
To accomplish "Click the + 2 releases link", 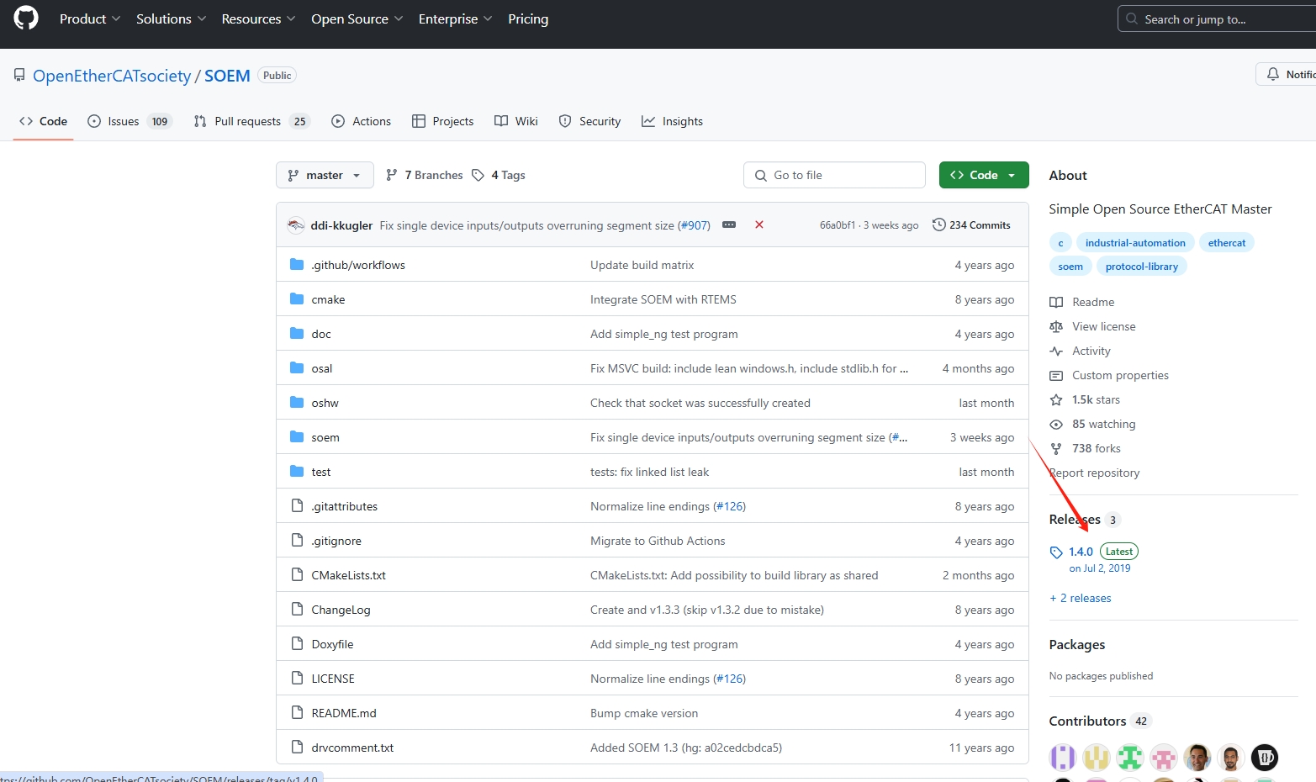I will [x=1081, y=598].
